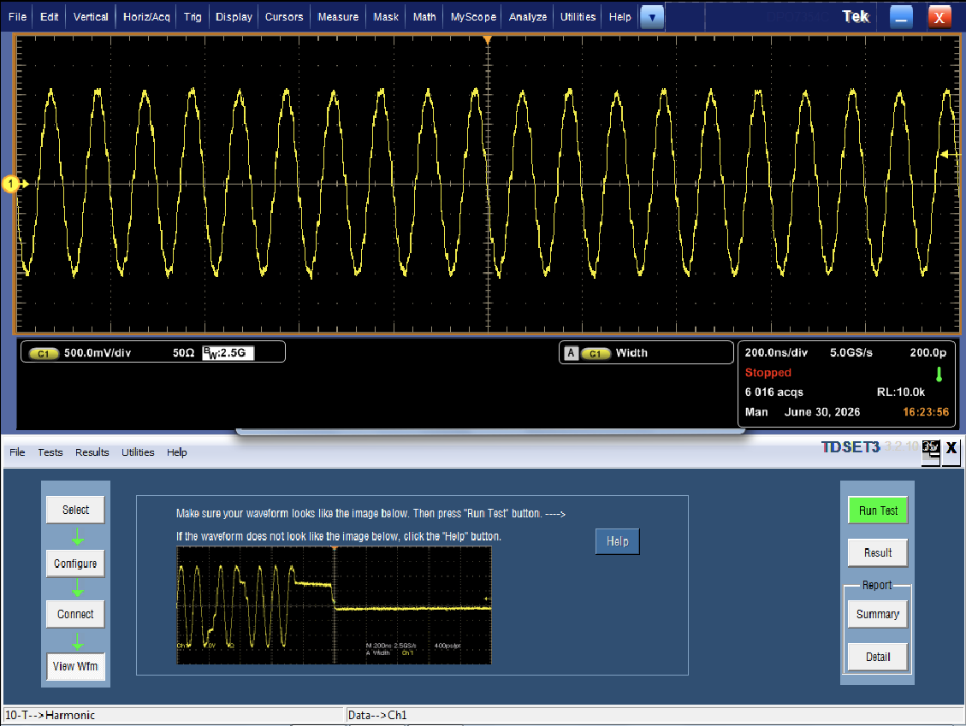Click the 500.0mV/div vertical scale readout
Screen dimensions: 966x726
pyautogui.click(x=98, y=353)
